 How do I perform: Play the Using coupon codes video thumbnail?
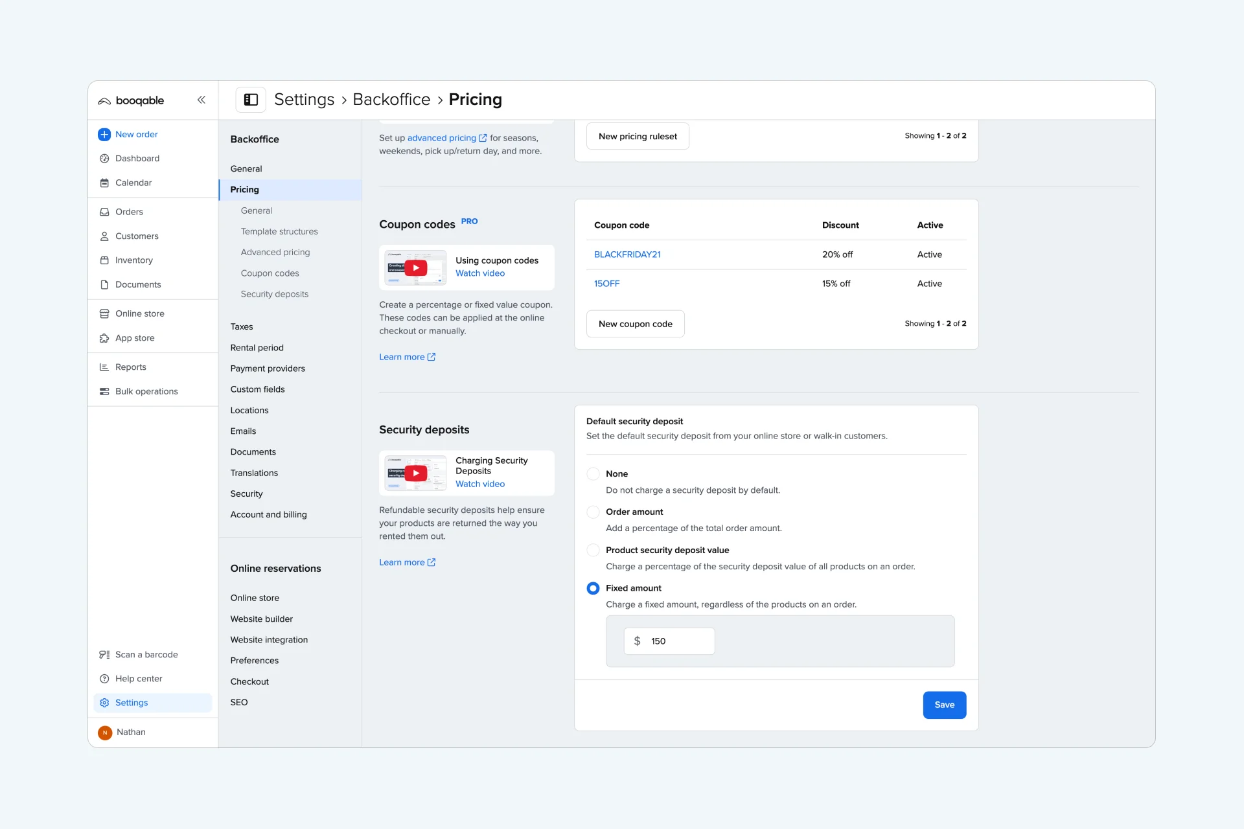point(415,267)
